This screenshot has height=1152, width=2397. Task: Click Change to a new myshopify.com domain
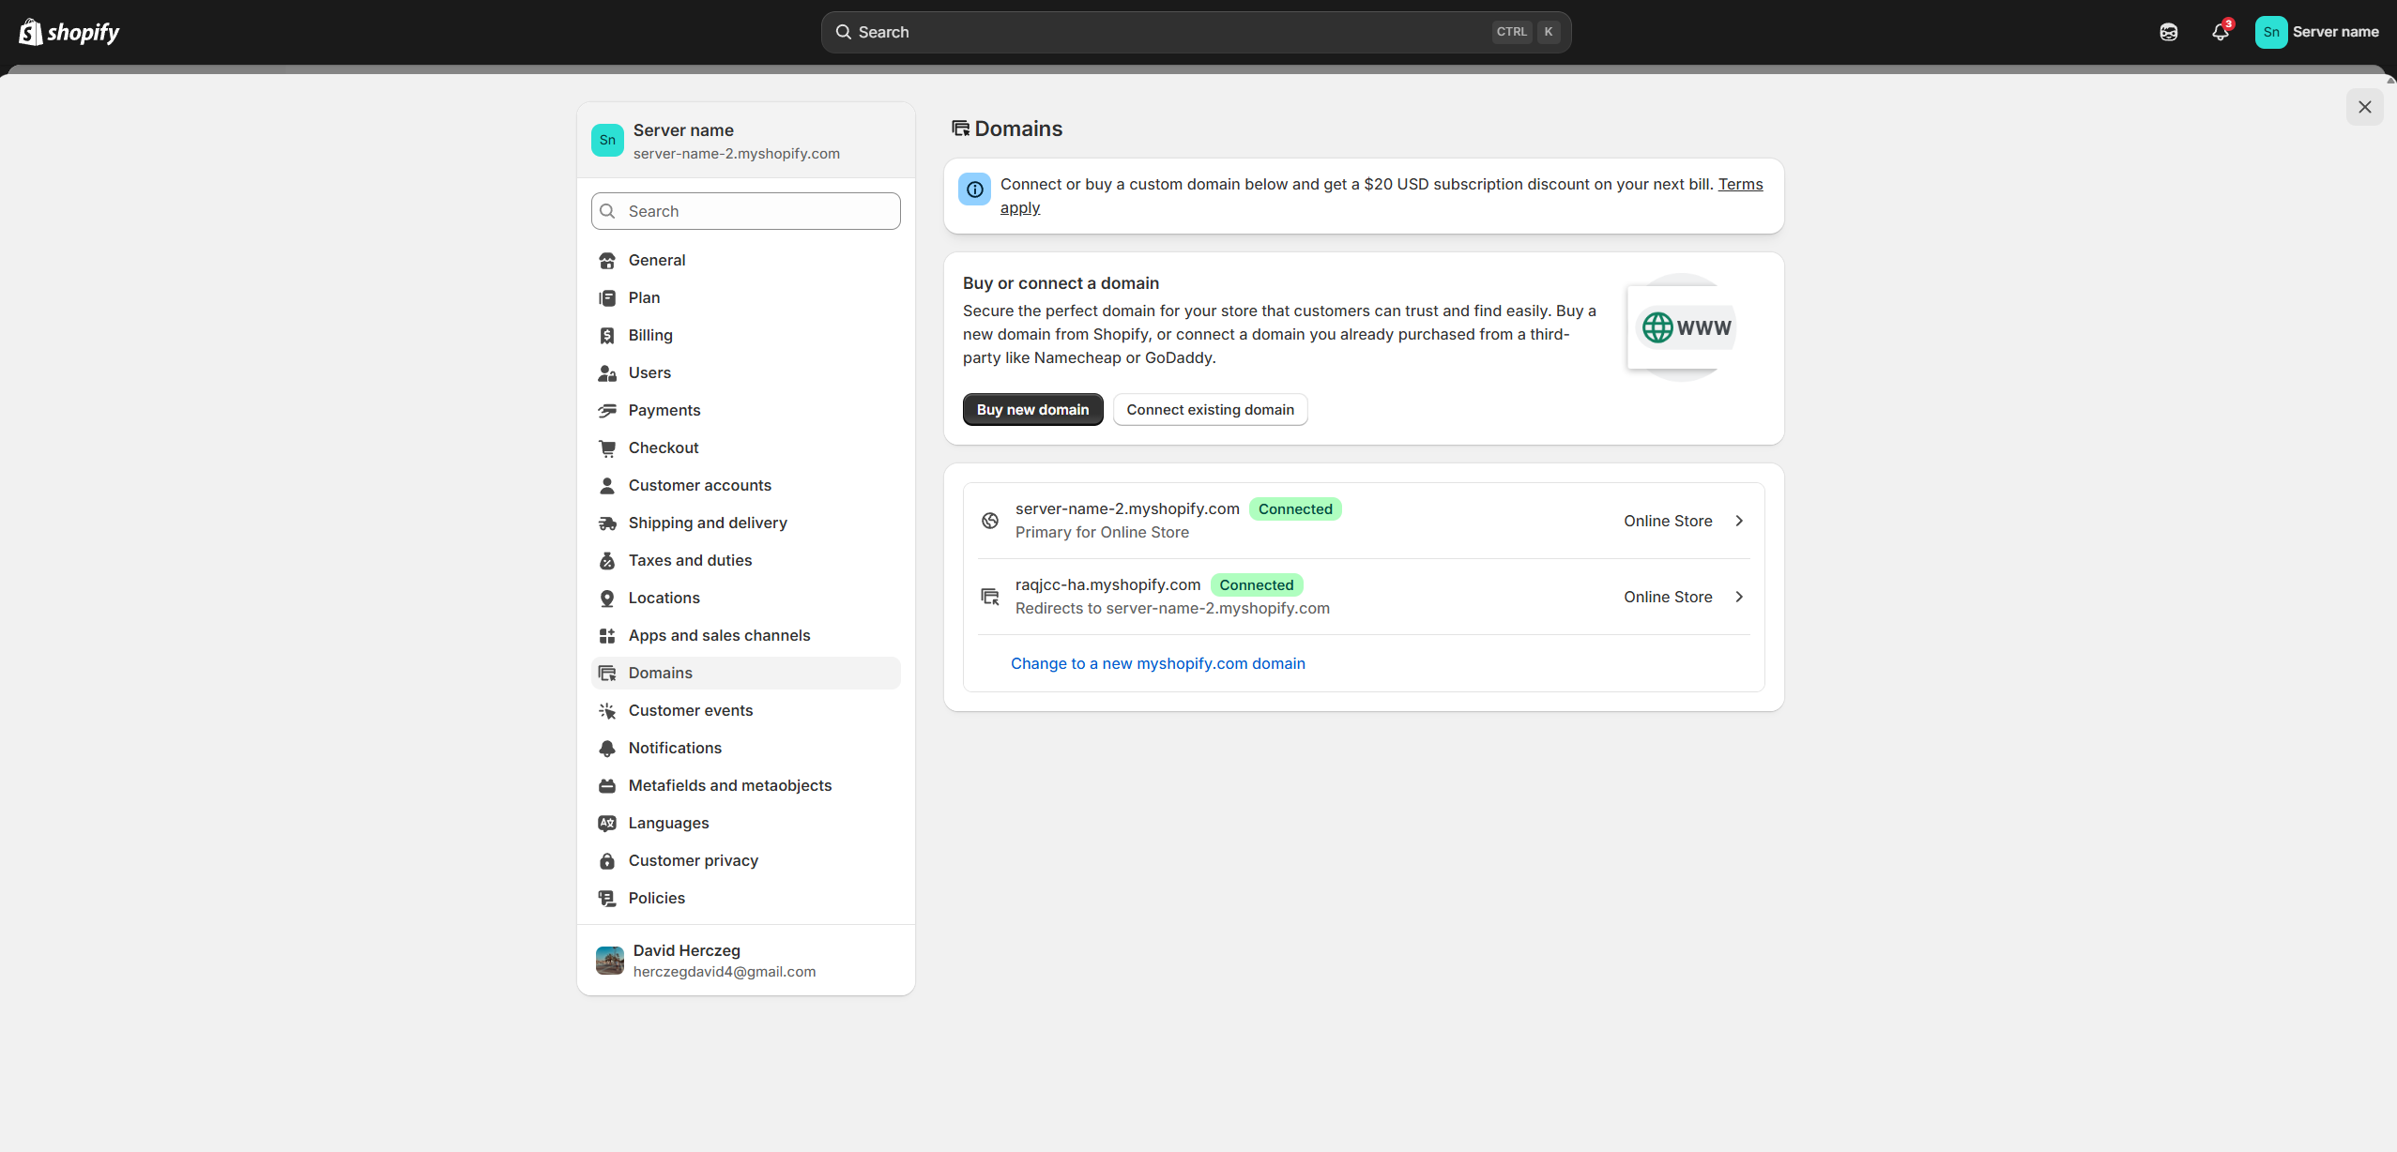point(1157,663)
